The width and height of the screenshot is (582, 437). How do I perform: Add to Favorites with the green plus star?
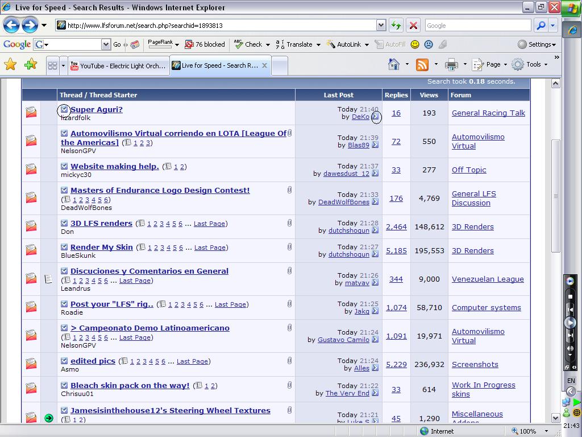pos(31,65)
